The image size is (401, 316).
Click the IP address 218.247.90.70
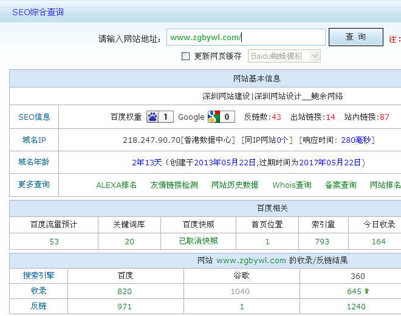coord(152,140)
